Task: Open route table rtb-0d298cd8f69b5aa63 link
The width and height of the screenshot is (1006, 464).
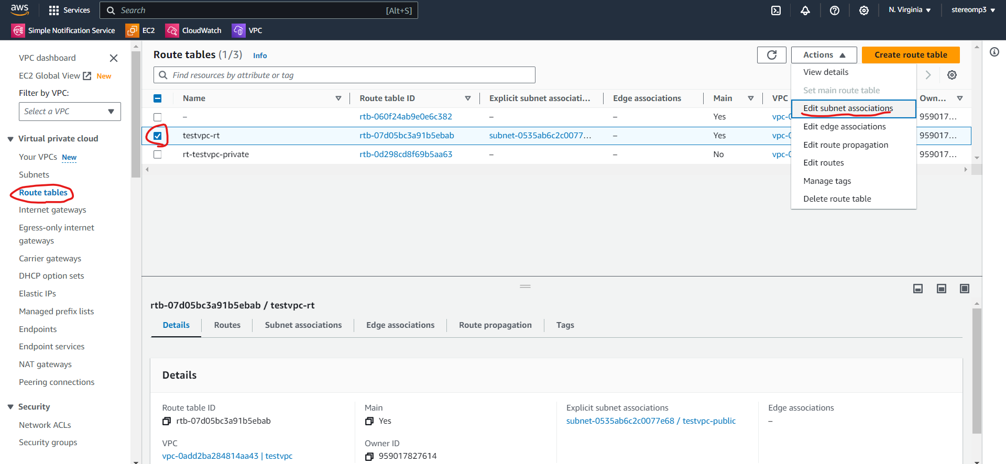Action: click(x=406, y=154)
